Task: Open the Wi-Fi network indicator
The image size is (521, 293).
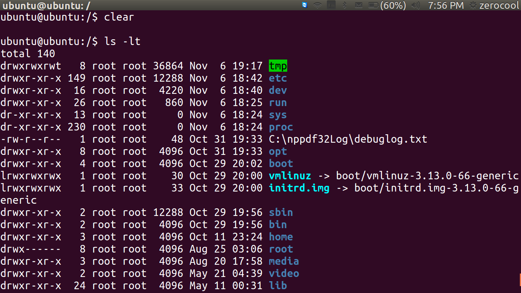Action: 317,5
